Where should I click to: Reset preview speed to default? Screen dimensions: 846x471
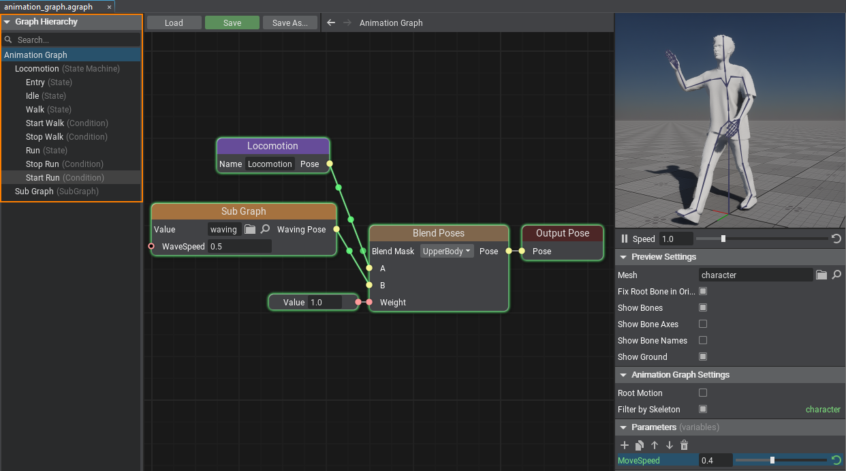[x=836, y=239]
